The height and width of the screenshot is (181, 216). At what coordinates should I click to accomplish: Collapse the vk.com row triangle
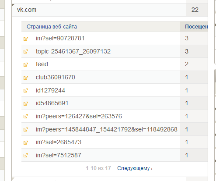pyautogui.click(x=14, y=5)
